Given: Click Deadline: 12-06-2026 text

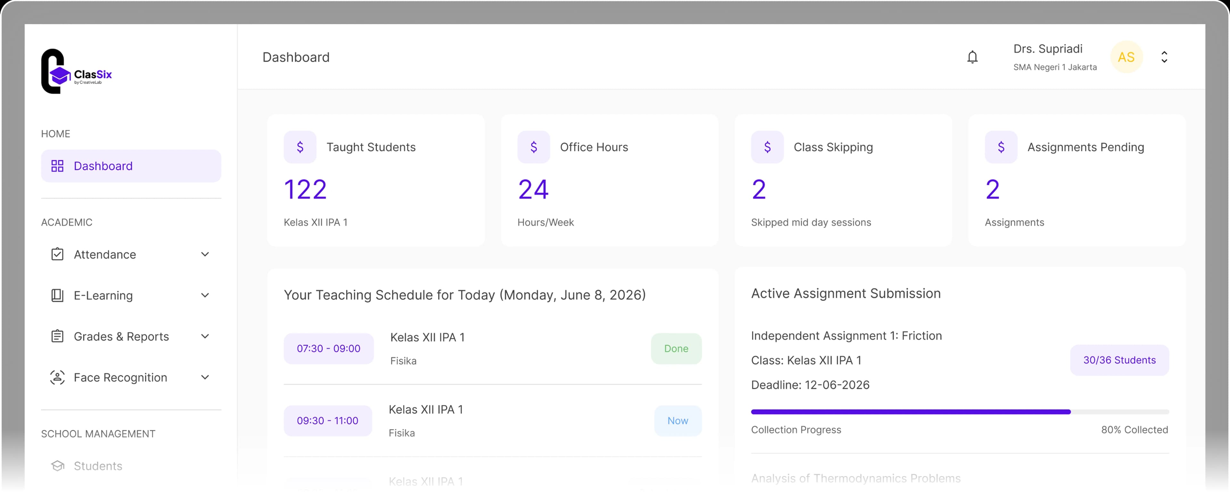Looking at the screenshot, I should coord(810,385).
